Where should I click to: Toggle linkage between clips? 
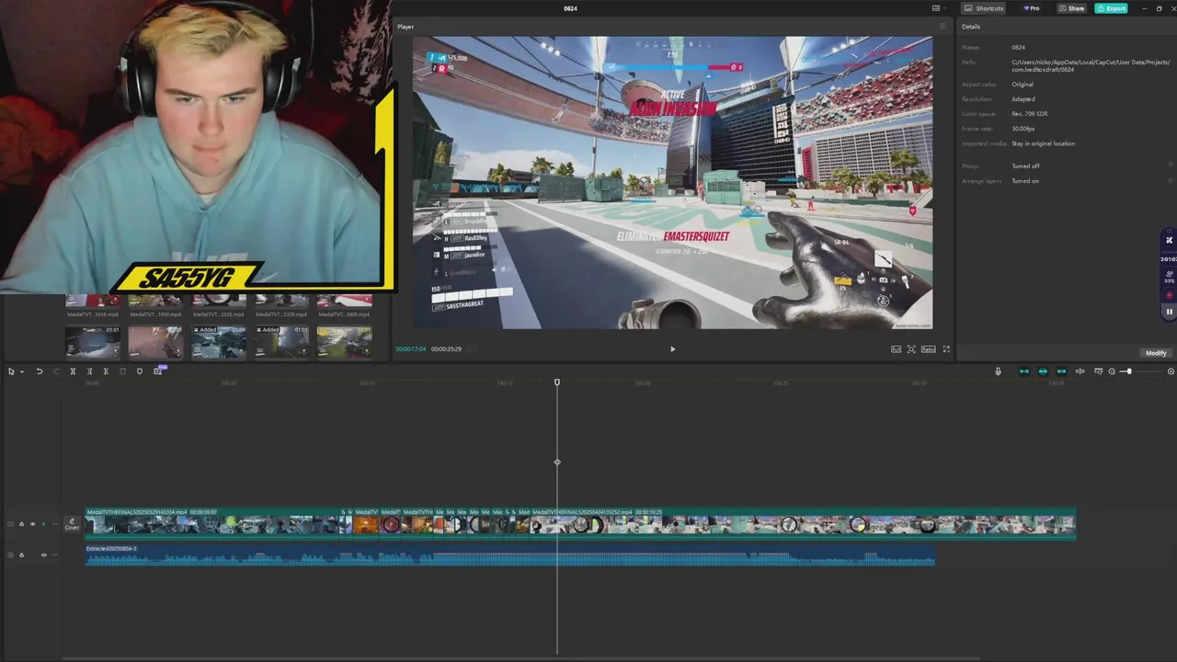tap(1061, 371)
